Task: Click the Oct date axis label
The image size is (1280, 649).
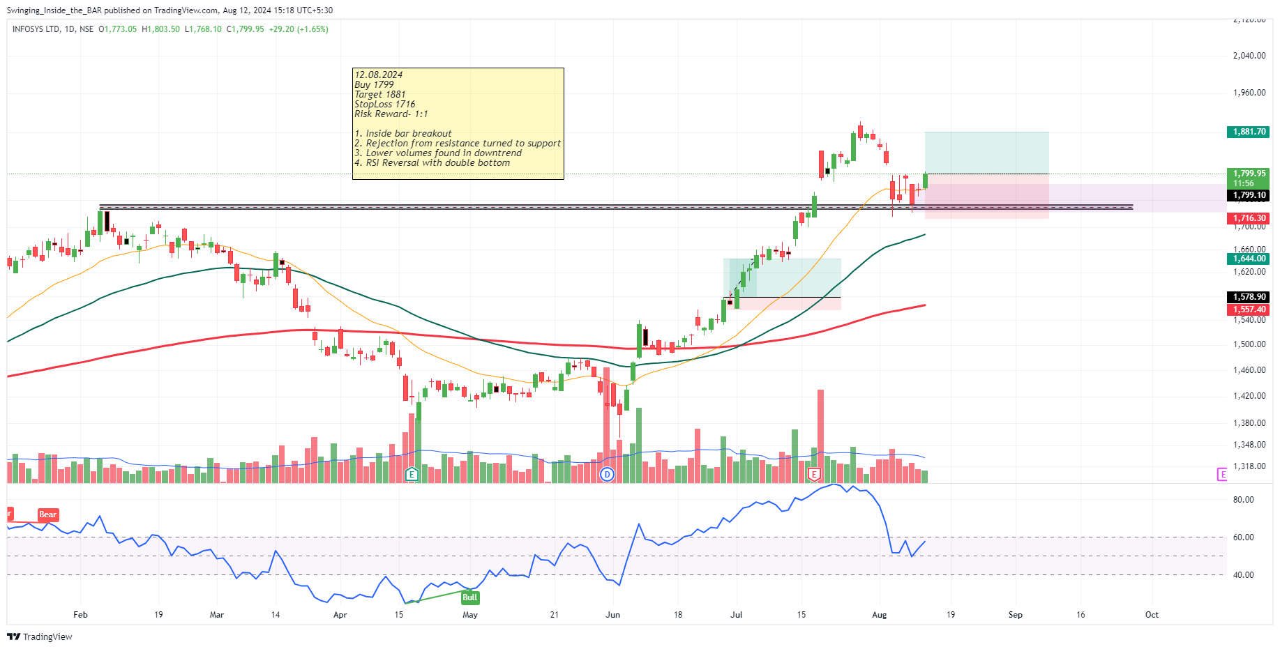Action: point(1152,615)
